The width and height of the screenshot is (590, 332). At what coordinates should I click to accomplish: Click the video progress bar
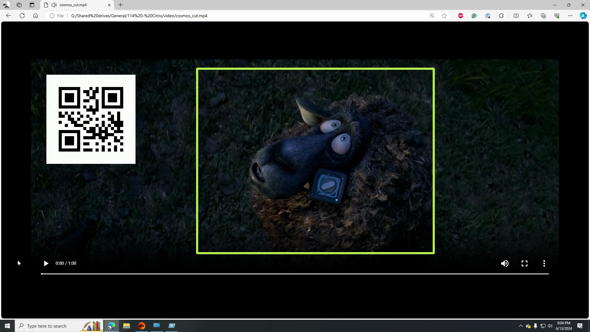pos(295,274)
